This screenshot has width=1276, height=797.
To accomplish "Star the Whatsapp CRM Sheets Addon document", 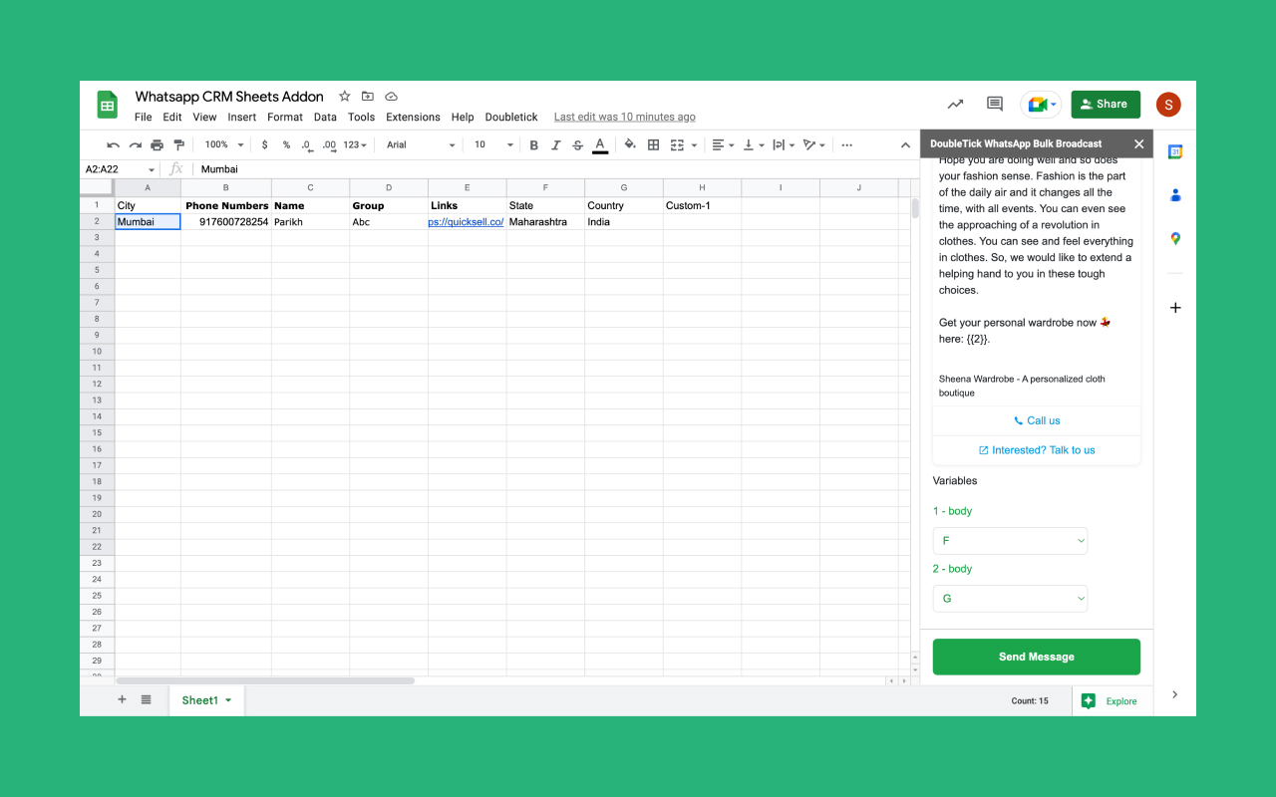I will coord(345,97).
